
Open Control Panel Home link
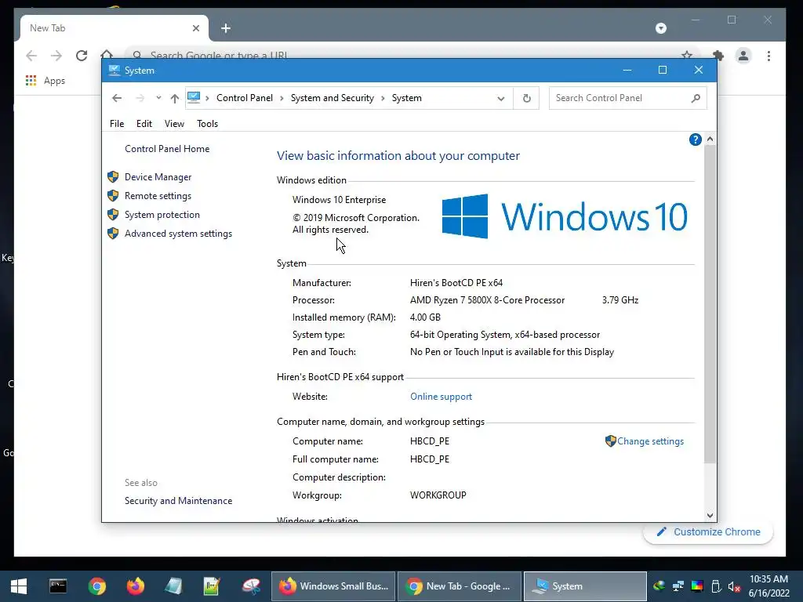coord(167,149)
